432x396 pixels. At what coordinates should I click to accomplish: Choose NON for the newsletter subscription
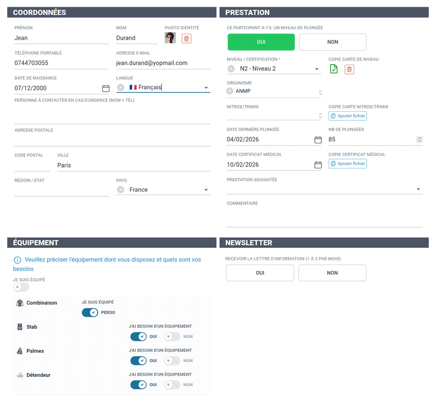pyautogui.click(x=332, y=272)
